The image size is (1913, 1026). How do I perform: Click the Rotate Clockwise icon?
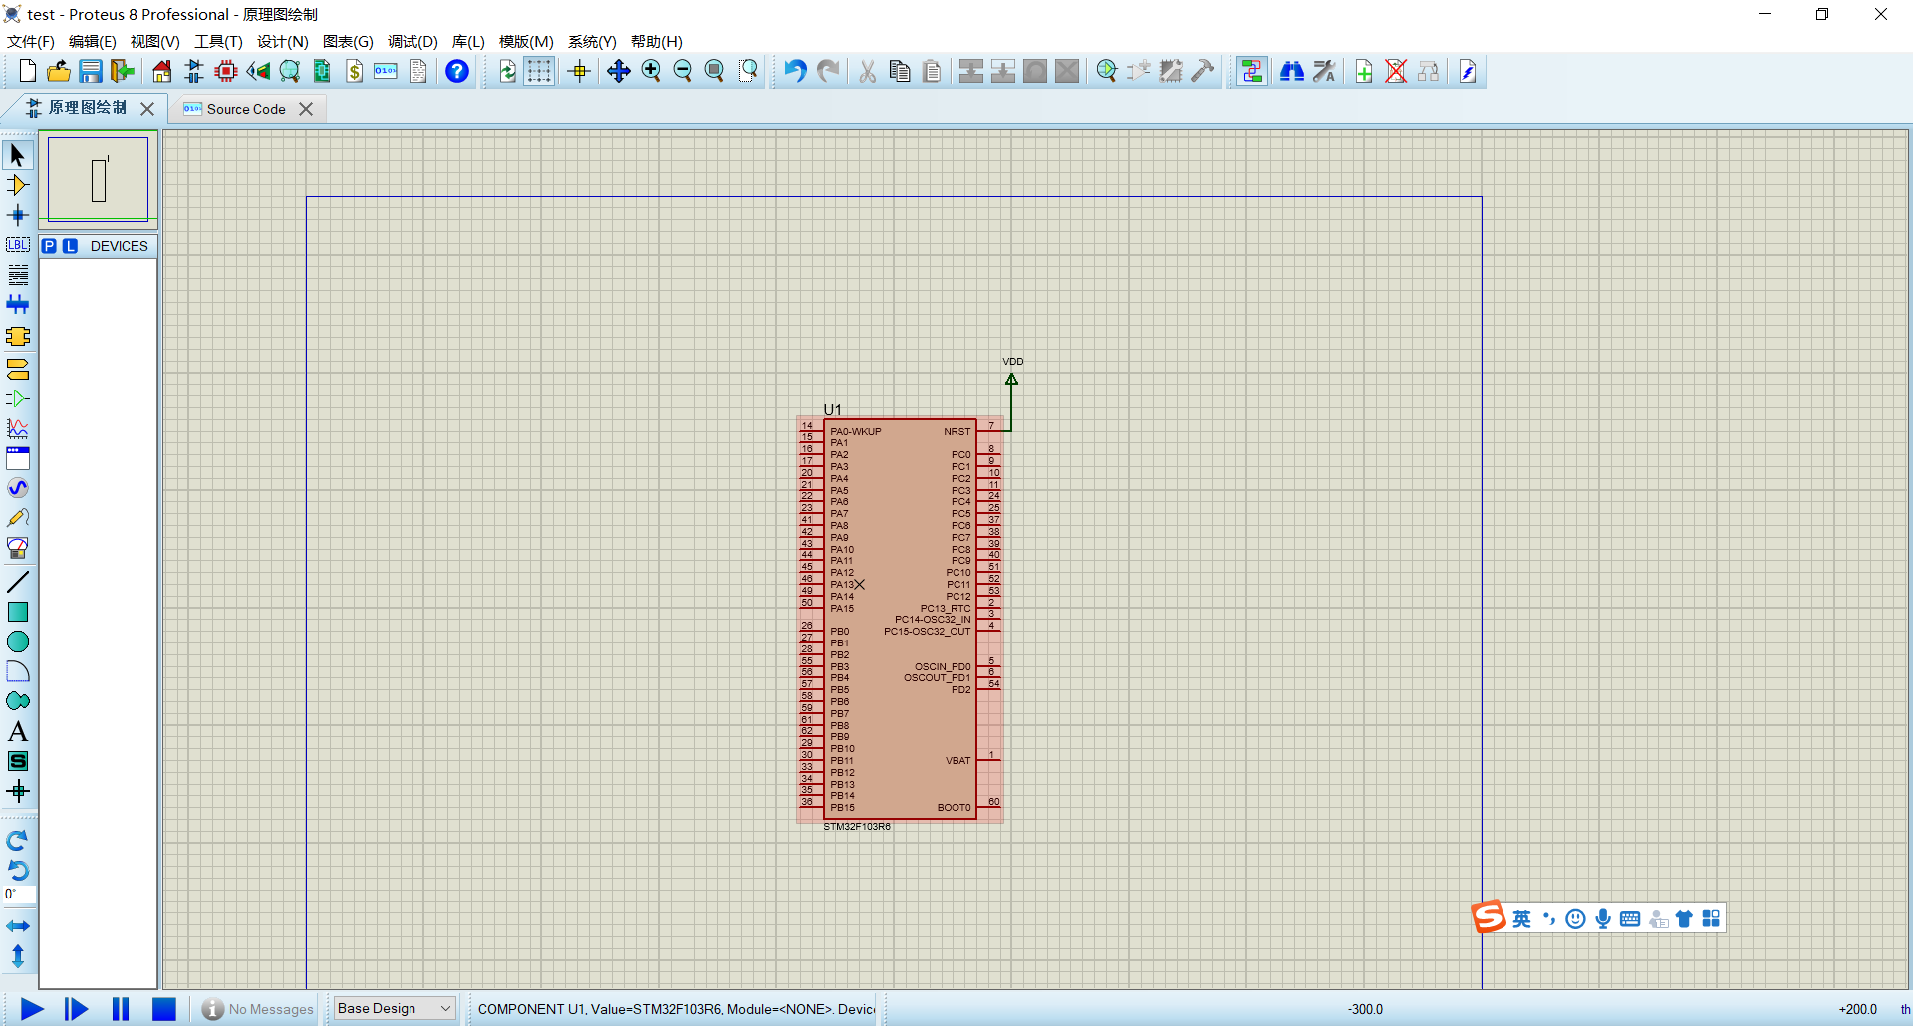[18, 841]
